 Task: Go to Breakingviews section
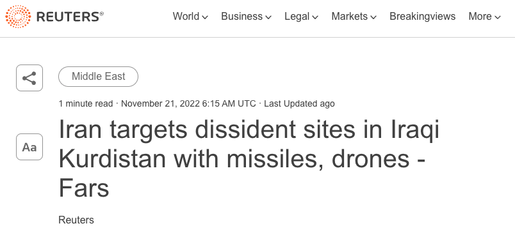(x=422, y=17)
